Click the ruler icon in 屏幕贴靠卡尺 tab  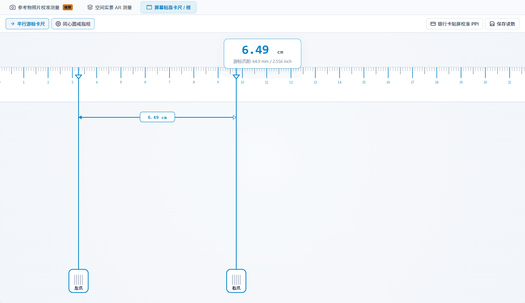149,7
